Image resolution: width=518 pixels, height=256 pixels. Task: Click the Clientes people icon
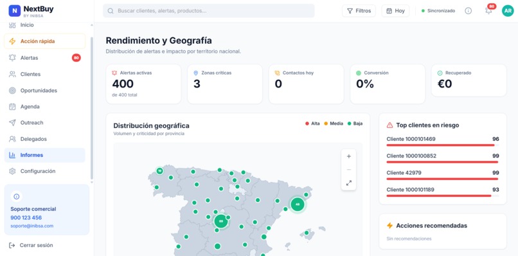12,74
